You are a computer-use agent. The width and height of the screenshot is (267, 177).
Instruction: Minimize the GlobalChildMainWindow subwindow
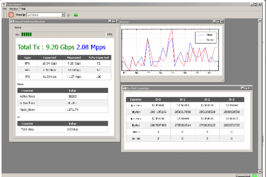pos(110,21)
